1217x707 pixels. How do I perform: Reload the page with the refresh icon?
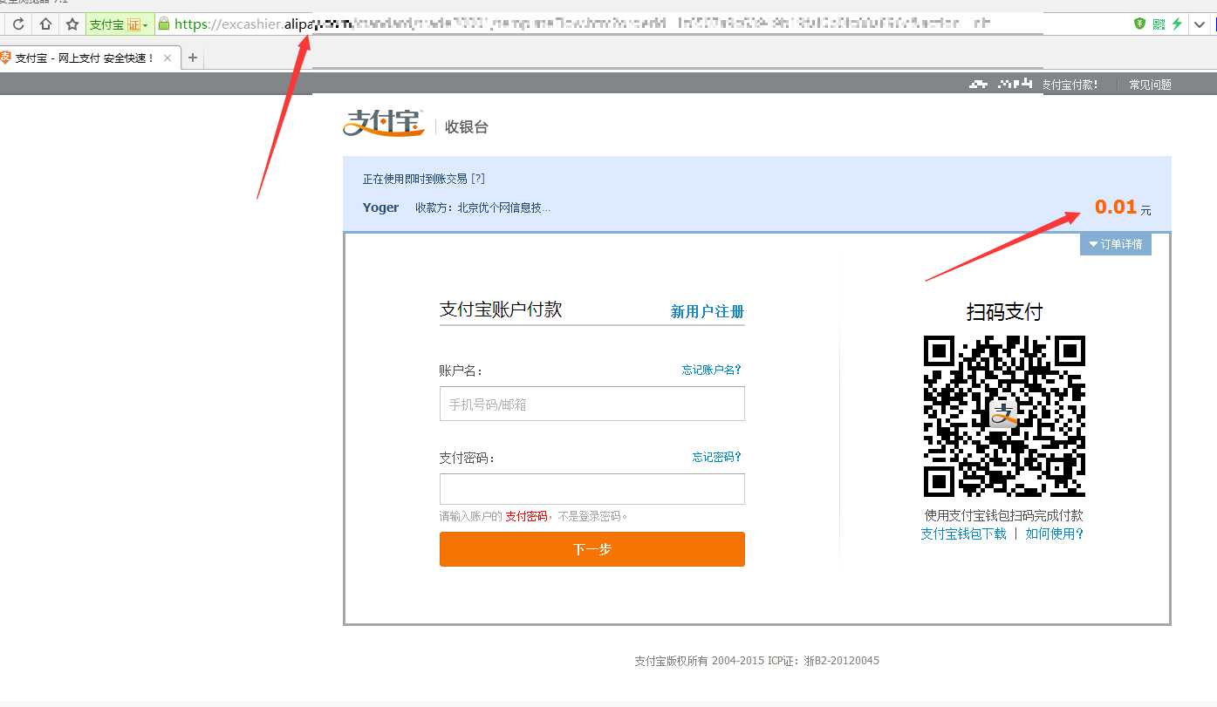pyautogui.click(x=18, y=24)
